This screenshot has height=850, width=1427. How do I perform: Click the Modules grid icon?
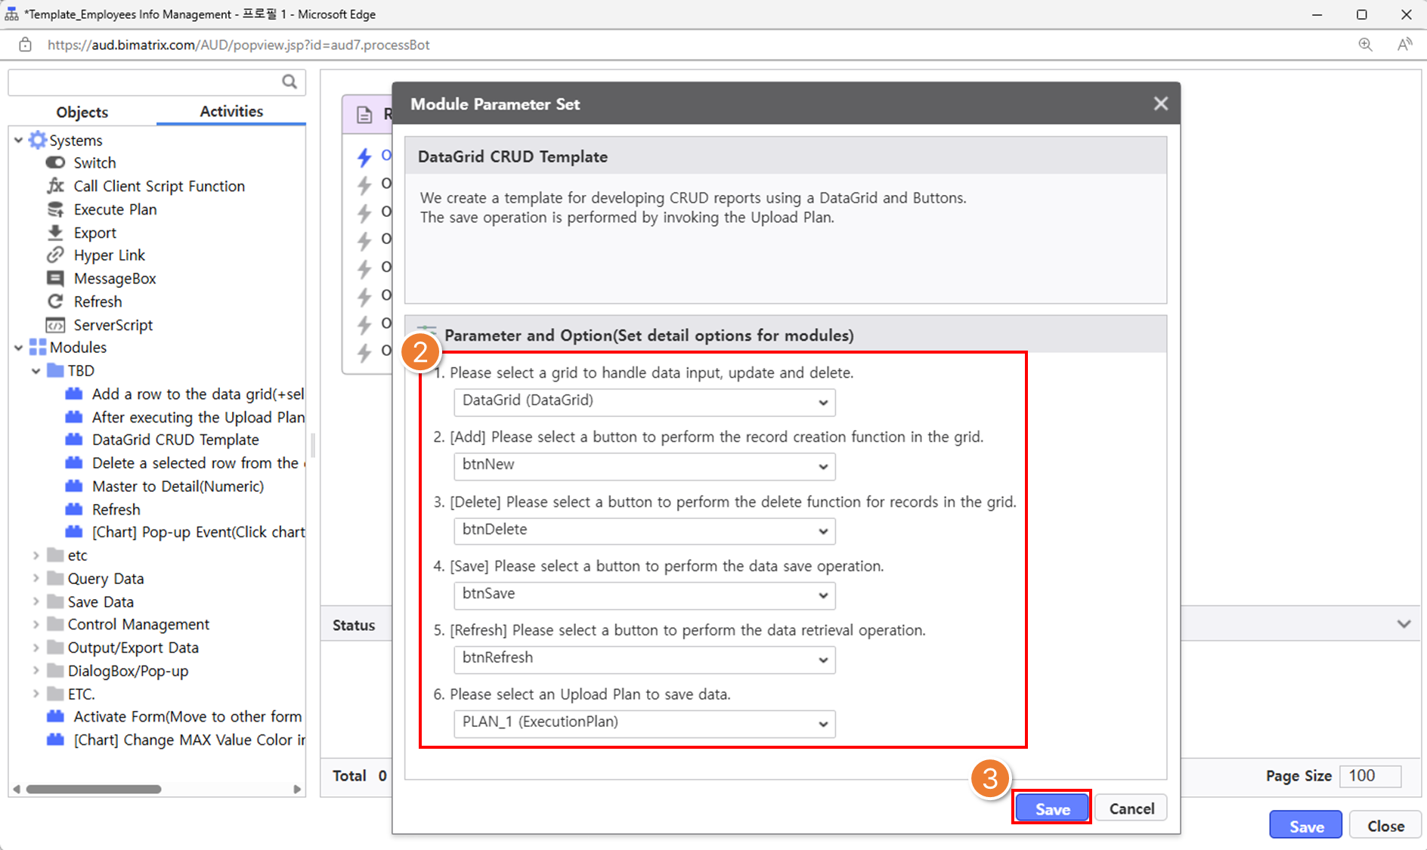38,347
